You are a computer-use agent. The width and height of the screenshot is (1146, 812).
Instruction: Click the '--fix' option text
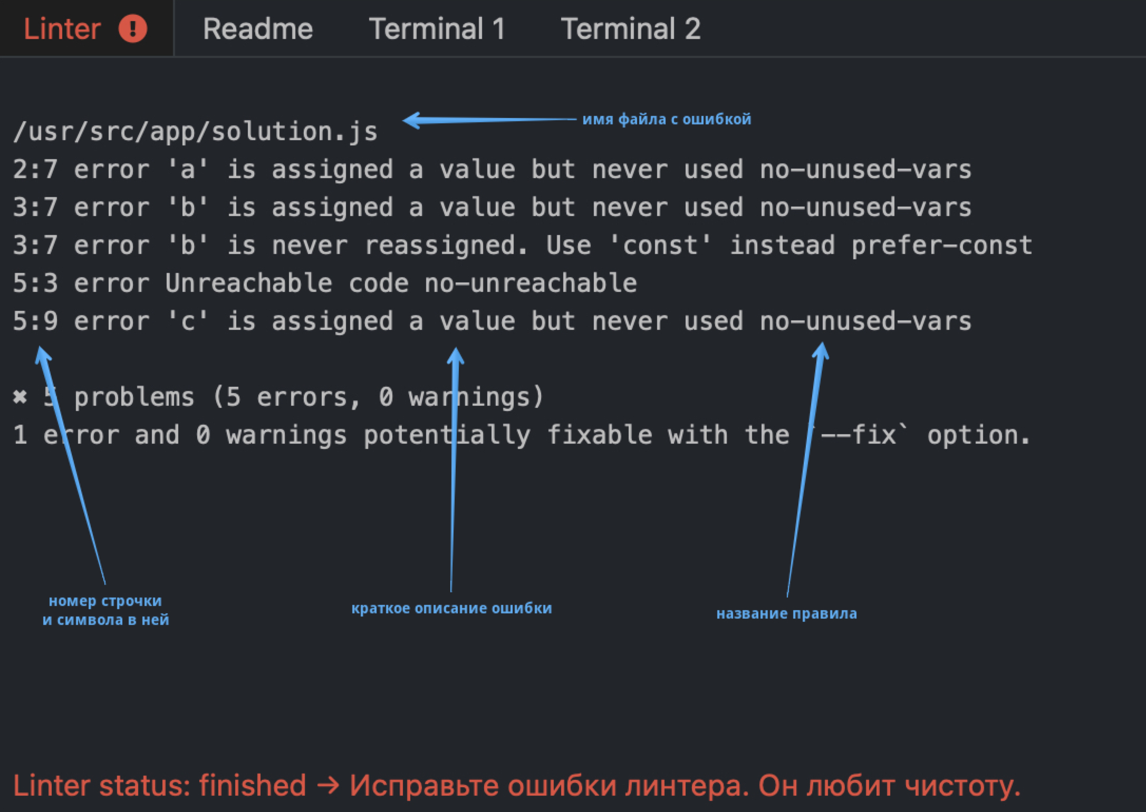coord(859,435)
